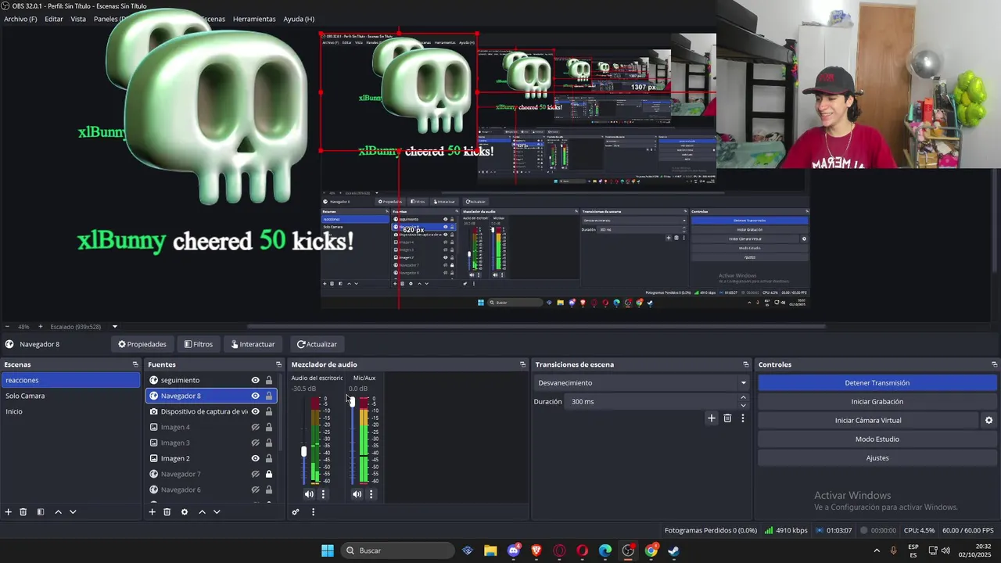Open the Editar menu
The height and width of the screenshot is (563, 1001).
[x=54, y=19]
